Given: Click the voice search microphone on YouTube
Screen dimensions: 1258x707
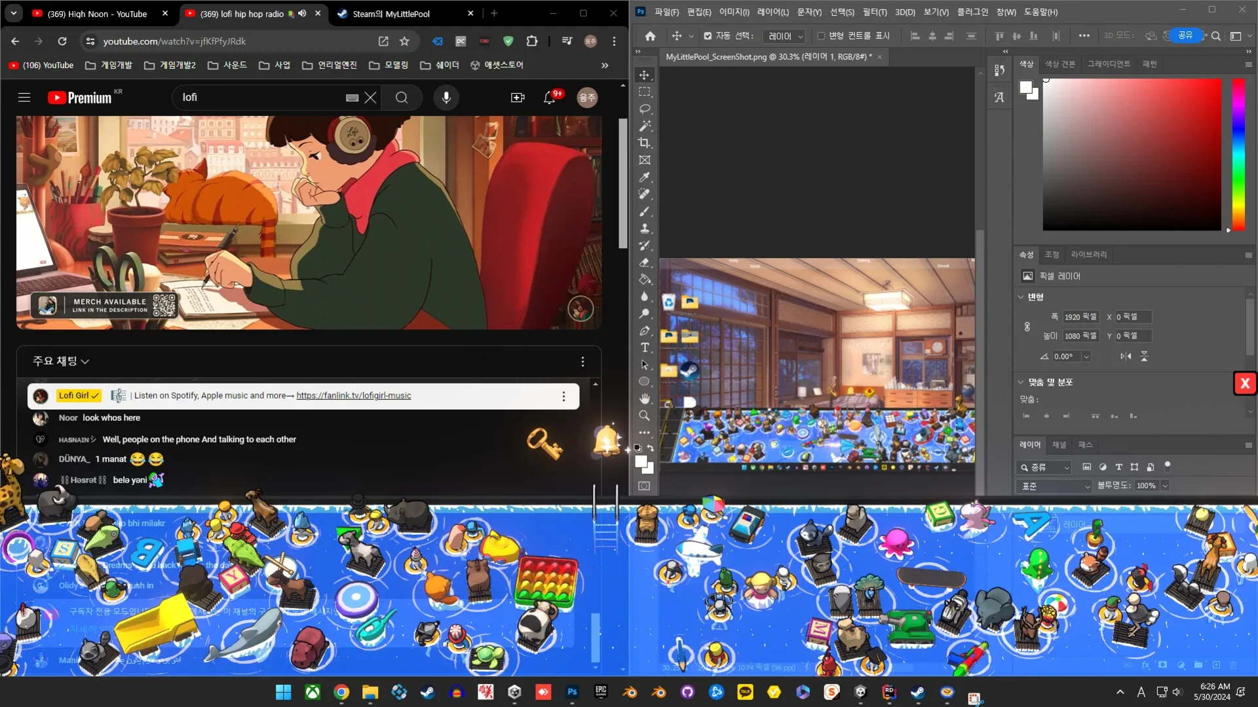Looking at the screenshot, I should click(x=446, y=97).
